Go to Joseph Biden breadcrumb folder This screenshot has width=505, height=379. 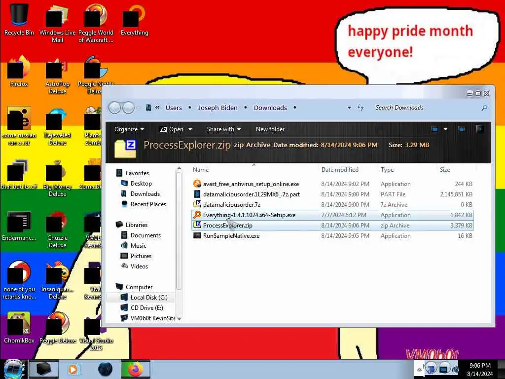point(217,108)
